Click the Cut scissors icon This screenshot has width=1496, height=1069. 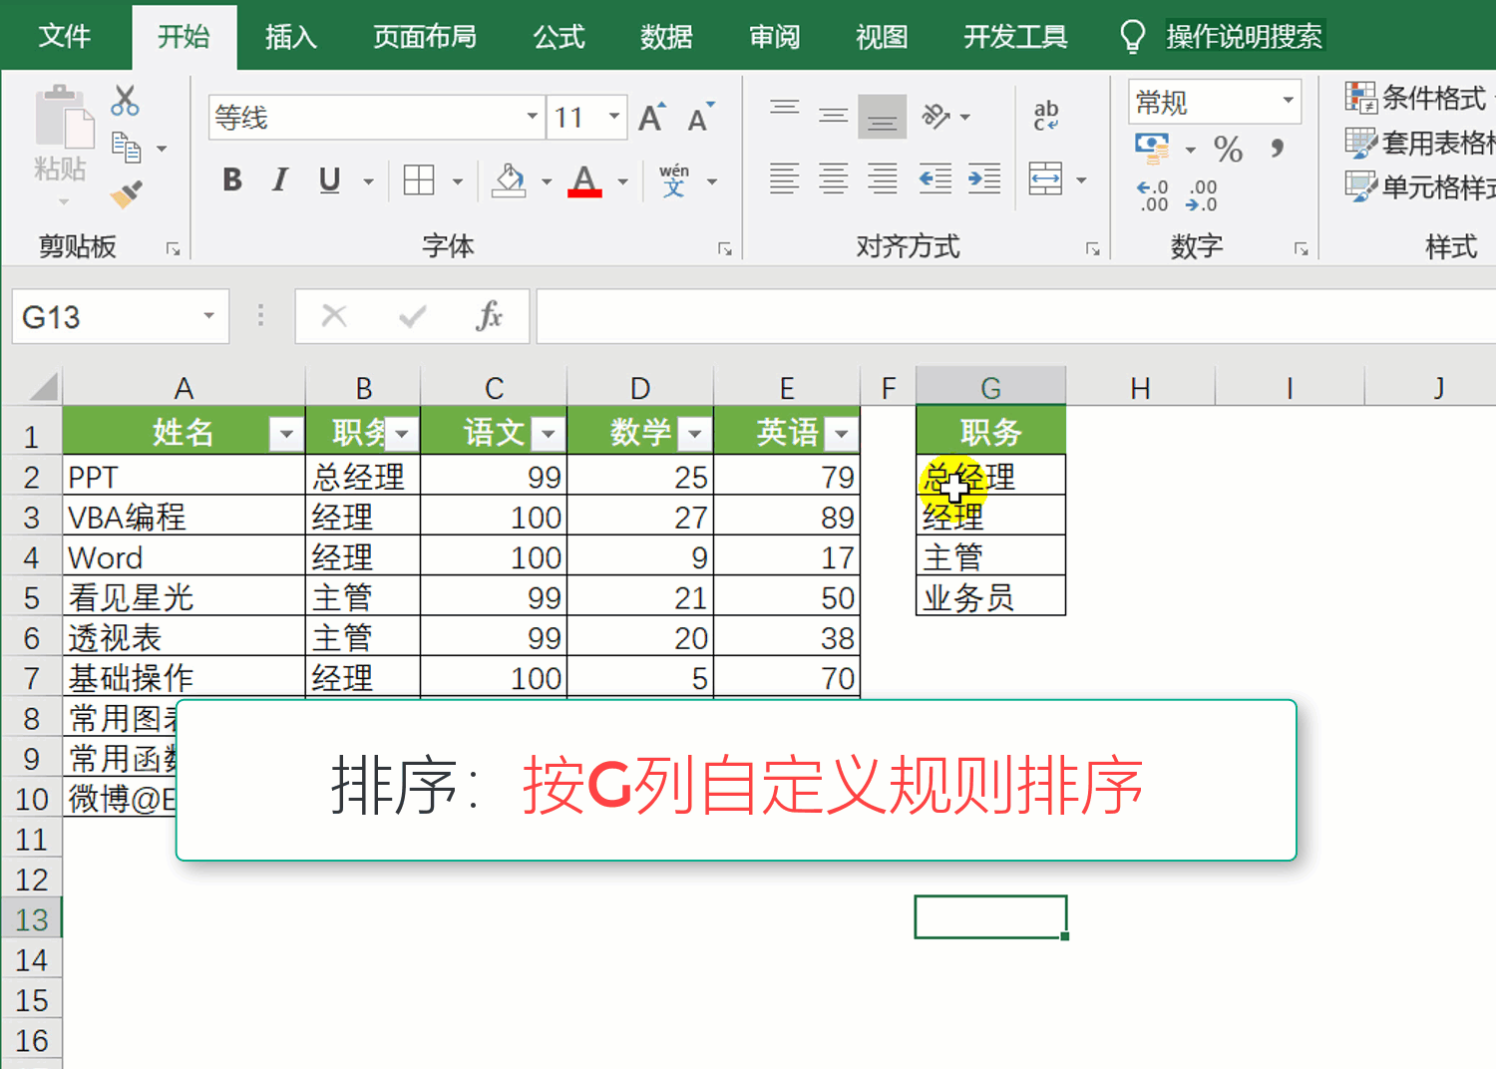pyautogui.click(x=125, y=101)
